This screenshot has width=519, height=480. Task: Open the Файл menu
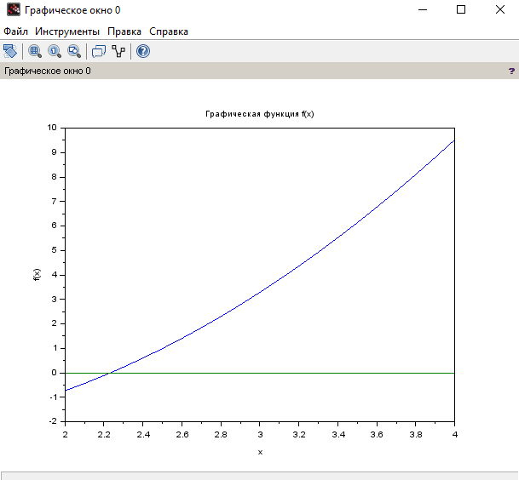tap(15, 31)
